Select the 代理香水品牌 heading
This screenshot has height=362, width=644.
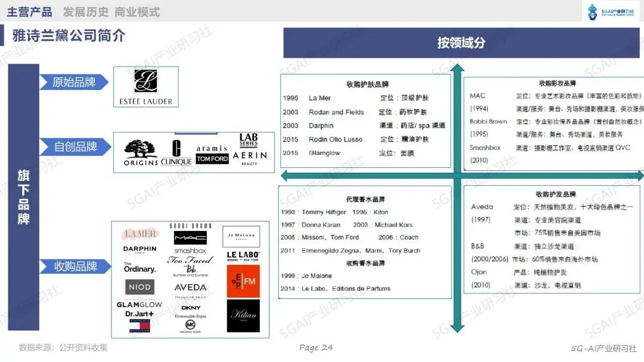[x=365, y=199]
